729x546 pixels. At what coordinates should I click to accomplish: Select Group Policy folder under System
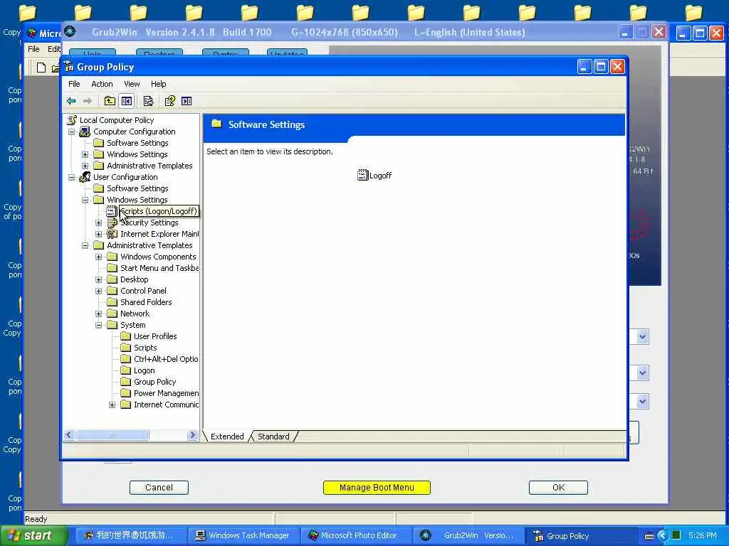point(154,382)
